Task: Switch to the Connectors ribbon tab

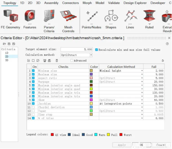Action: coord(70,3)
